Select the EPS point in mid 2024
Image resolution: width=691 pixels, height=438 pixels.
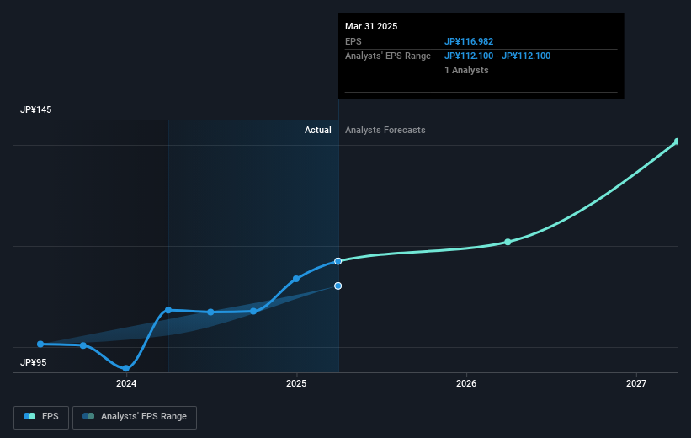[210, 312]
